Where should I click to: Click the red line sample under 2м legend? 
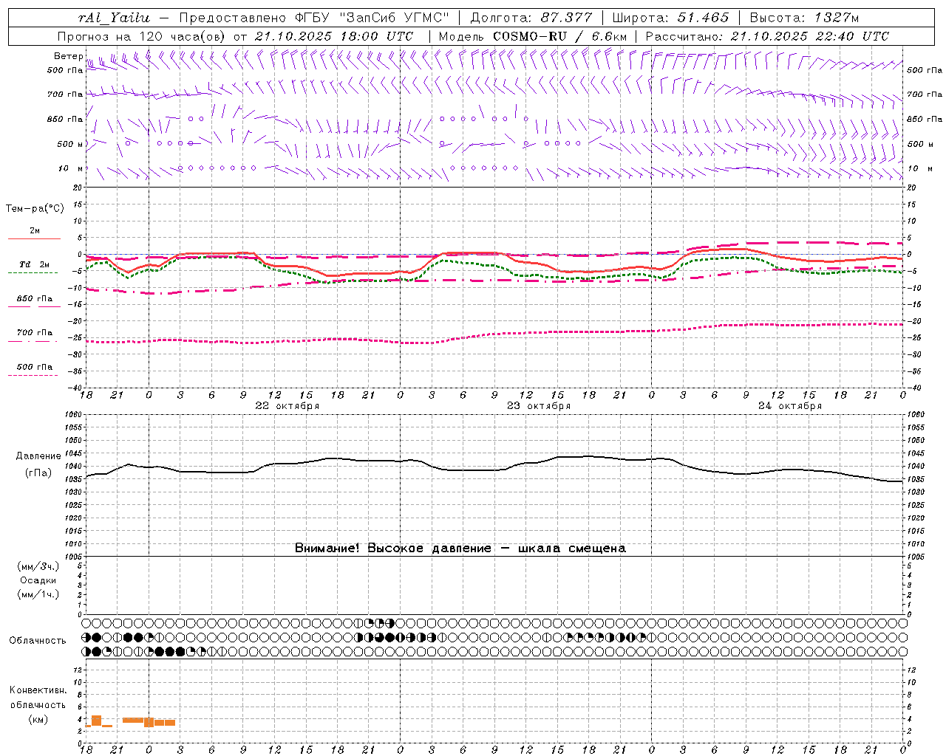34,238
